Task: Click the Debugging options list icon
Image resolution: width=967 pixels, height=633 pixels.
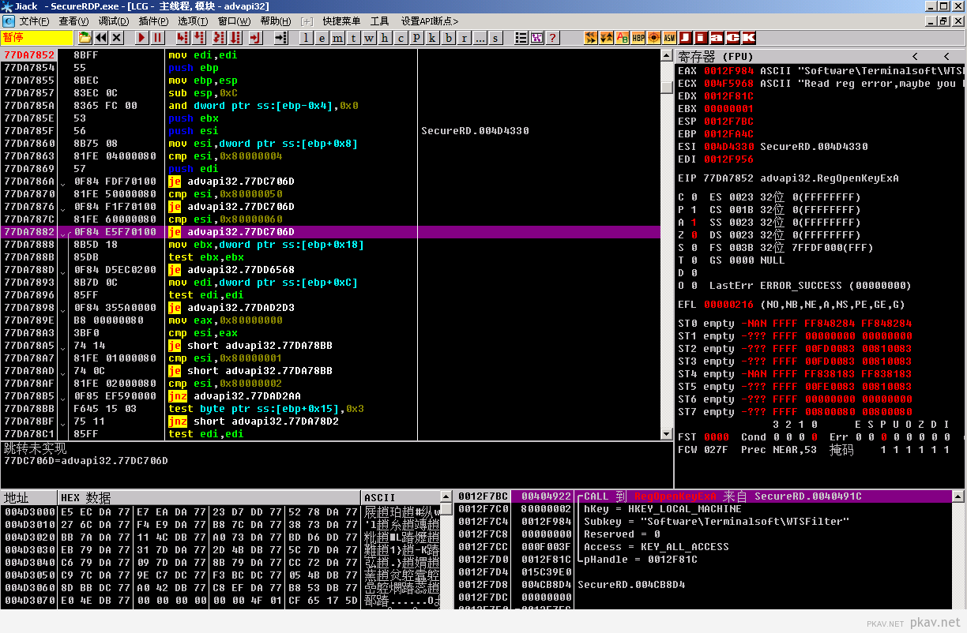Action: point(521,37)
